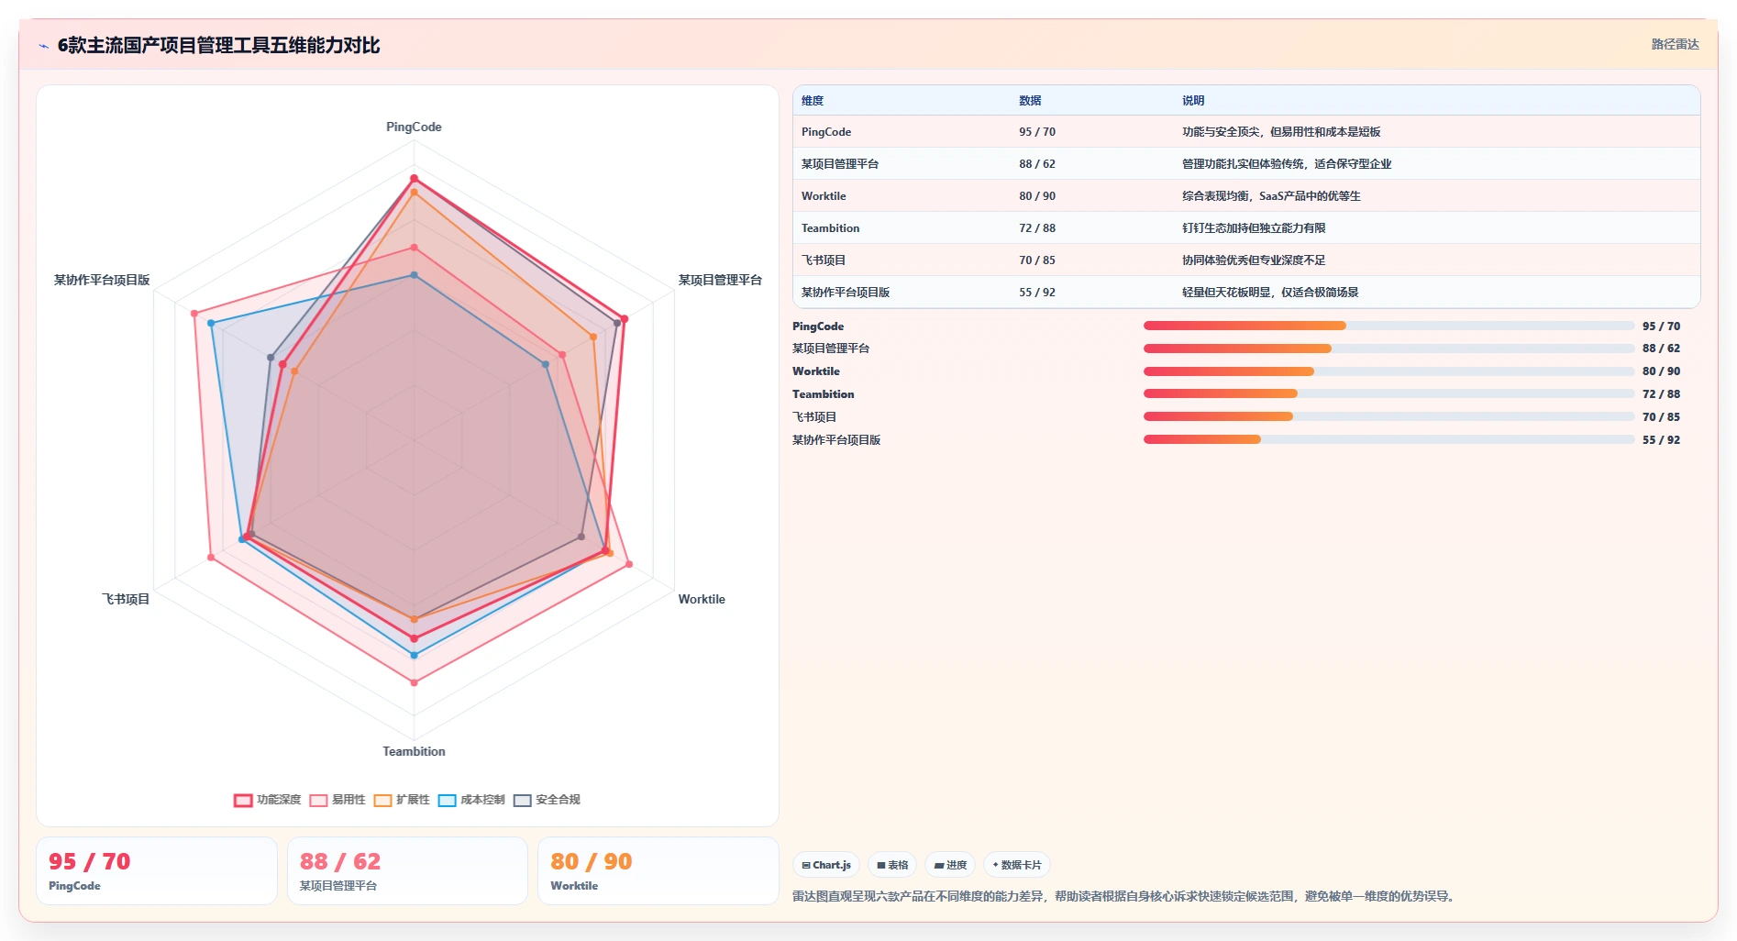
Task: Open the 80 / 90 Worktile stat card
Action: click(x=658, y=870)
